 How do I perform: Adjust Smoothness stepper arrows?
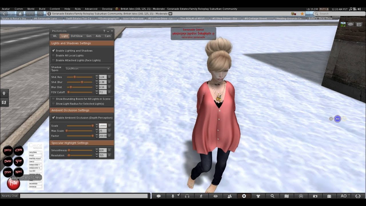coord(97,150)
